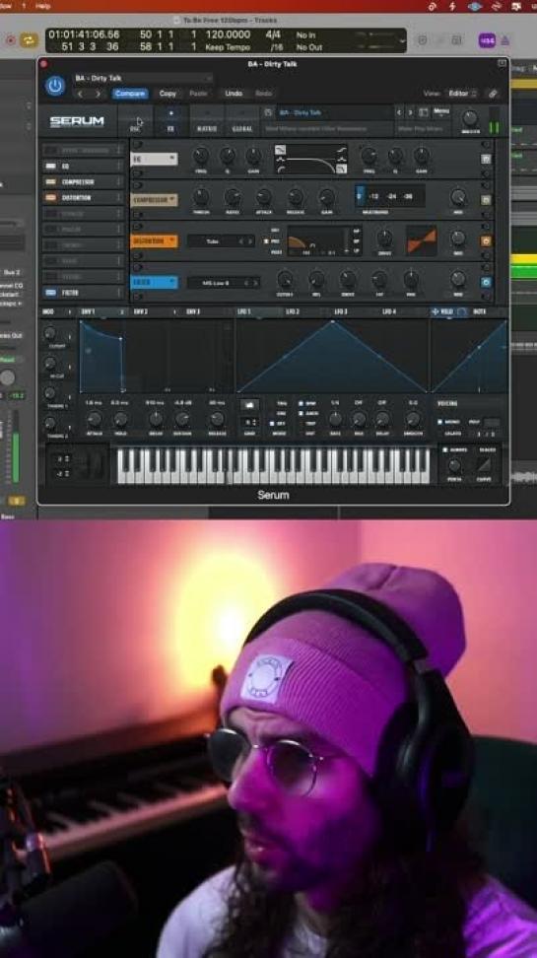Switch to the MATRIX tab
Screen dimensions: 537x958
click(207, 121)
